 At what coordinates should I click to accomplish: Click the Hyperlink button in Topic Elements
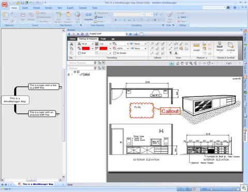(88, 17)
